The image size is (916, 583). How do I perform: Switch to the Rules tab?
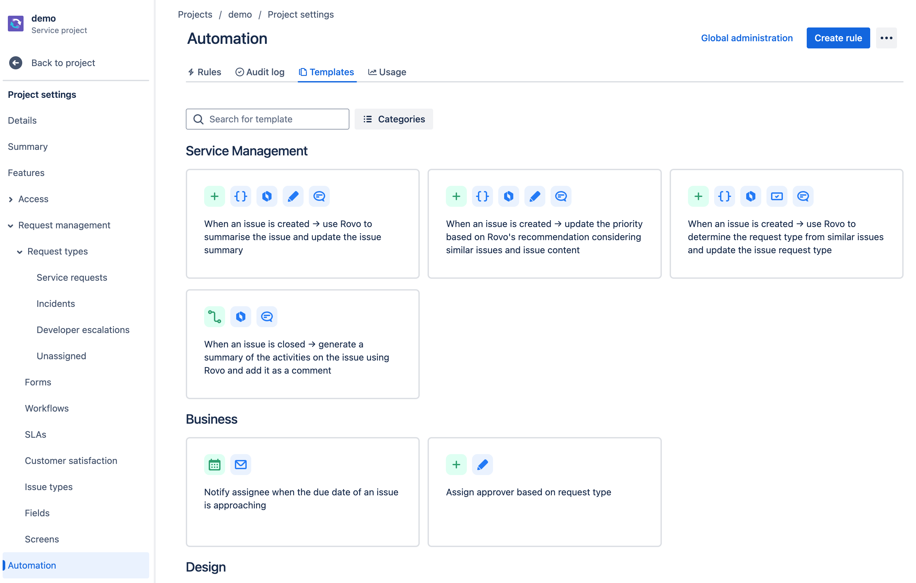[204, 72]
